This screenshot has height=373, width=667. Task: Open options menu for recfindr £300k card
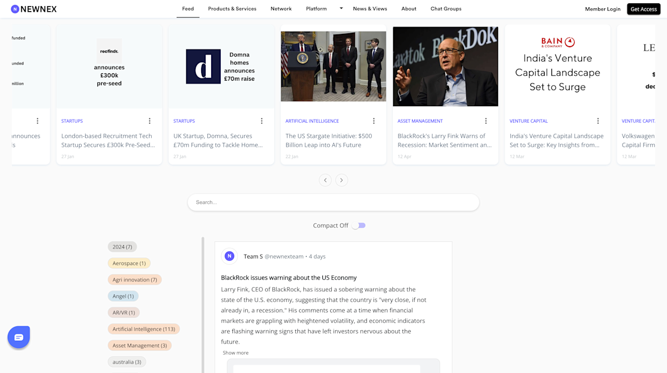pos(150,121)
